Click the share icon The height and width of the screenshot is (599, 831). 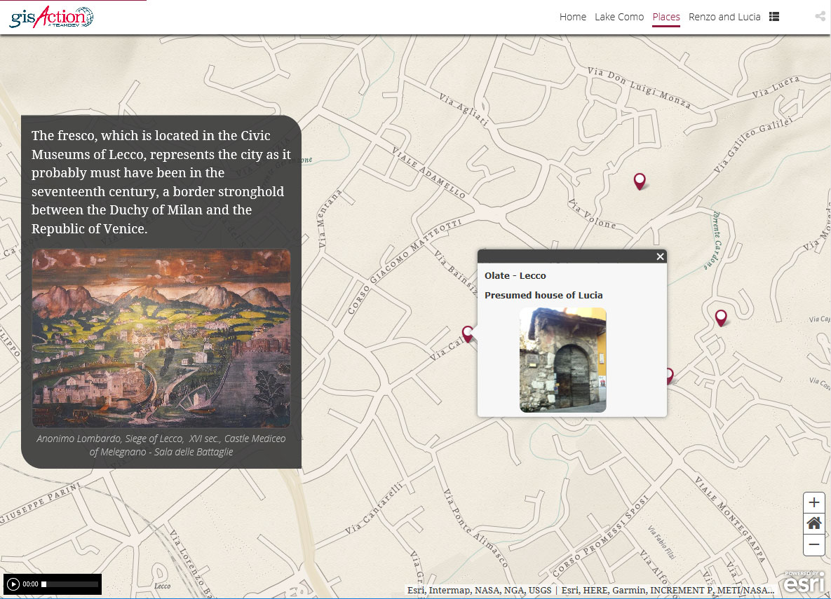(820, 16)
